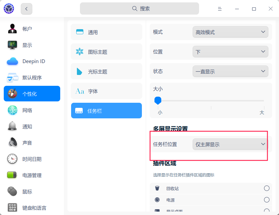Click the 图标主题 snowflake icon
This screenshot has width=279, height=215.
point(80,52)
